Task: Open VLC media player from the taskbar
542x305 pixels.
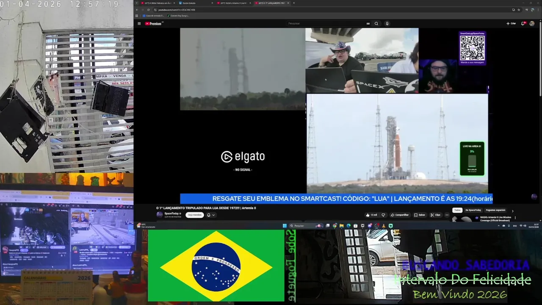Action: pos(384,226)
